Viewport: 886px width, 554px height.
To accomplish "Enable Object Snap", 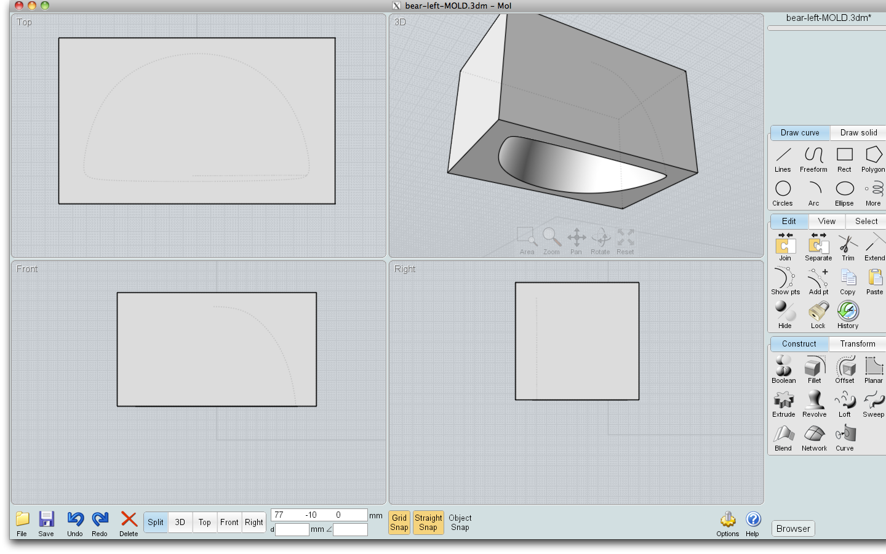I will [460, 523].
